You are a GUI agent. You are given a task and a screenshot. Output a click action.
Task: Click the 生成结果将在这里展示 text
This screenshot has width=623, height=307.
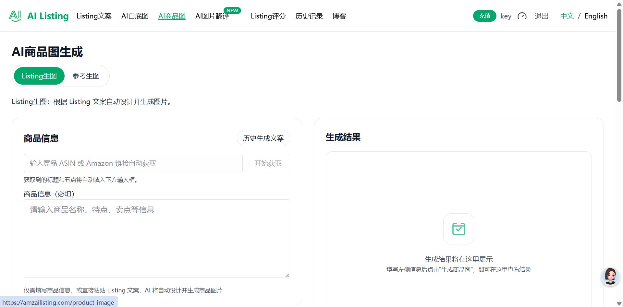point(458,259)
